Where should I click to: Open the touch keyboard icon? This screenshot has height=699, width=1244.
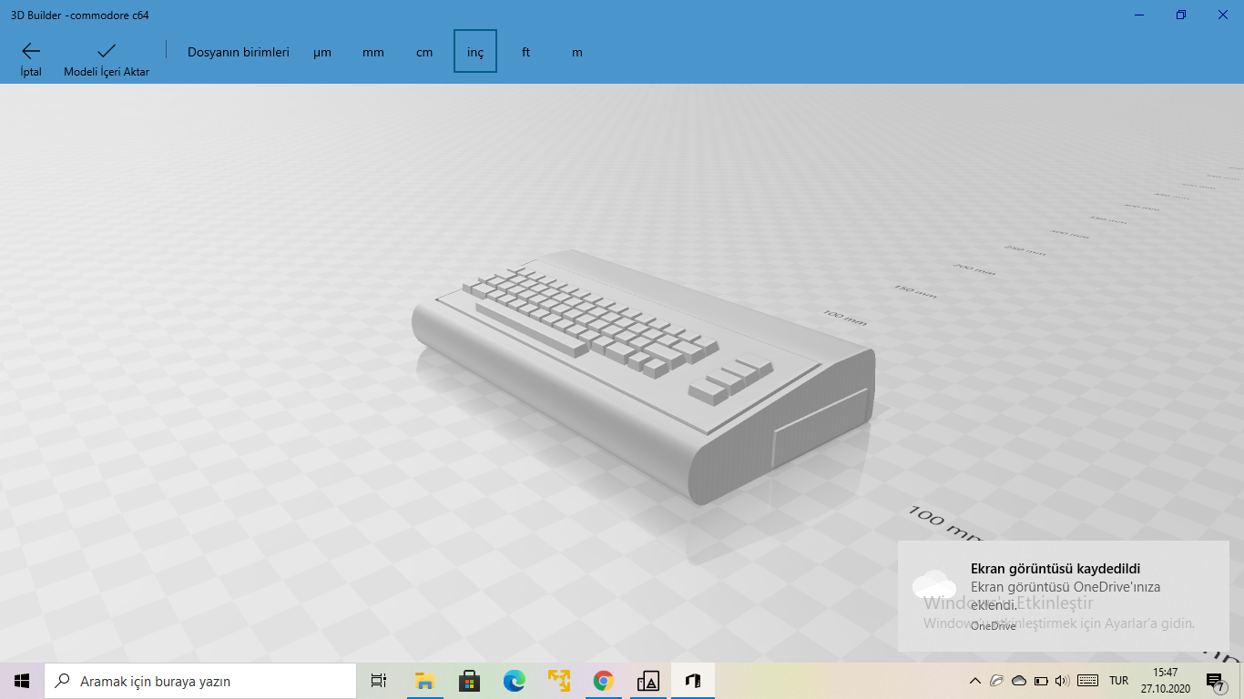pos(1087,681)
